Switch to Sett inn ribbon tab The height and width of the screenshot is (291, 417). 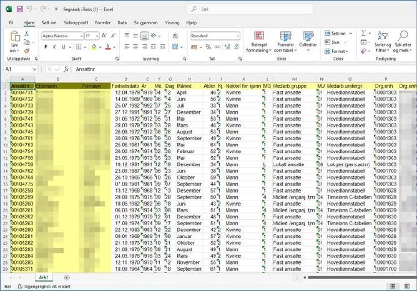point(49,22)
